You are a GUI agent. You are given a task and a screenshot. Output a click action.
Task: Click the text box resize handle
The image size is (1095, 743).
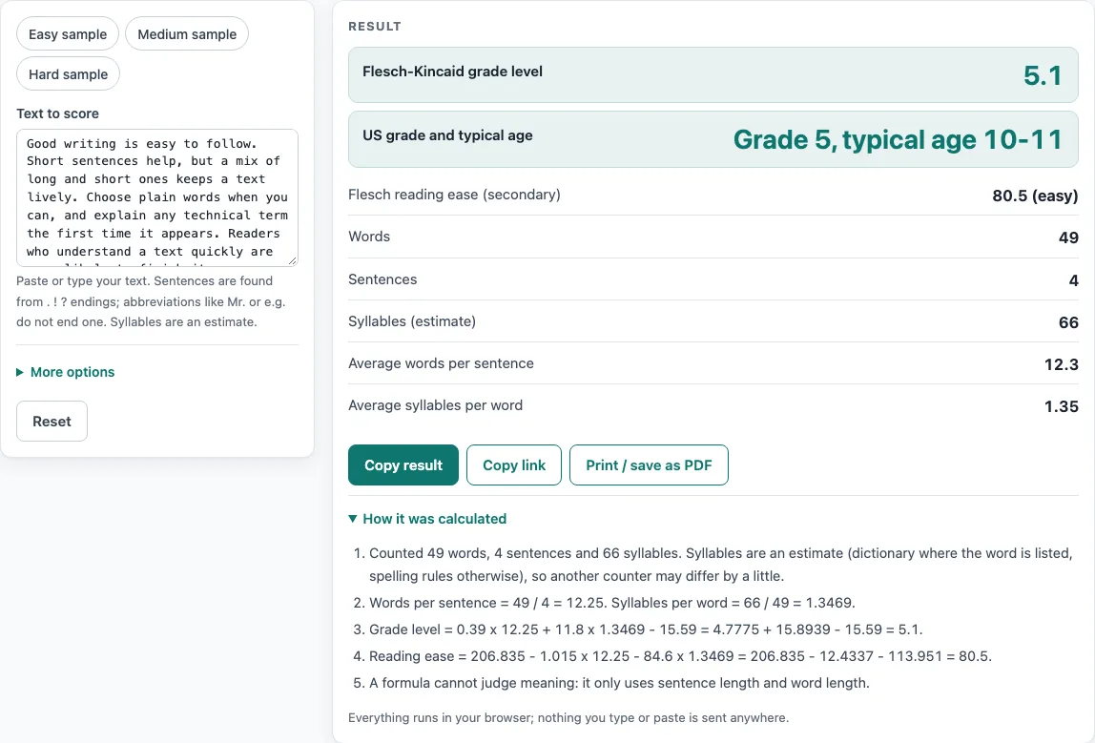(x=293, y=260)
